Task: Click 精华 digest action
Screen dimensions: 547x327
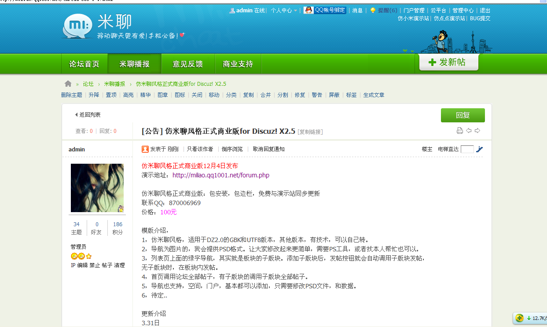Action: 145,95
